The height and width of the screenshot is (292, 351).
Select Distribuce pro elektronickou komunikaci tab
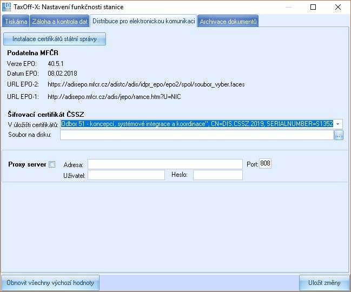coord(143,21)
